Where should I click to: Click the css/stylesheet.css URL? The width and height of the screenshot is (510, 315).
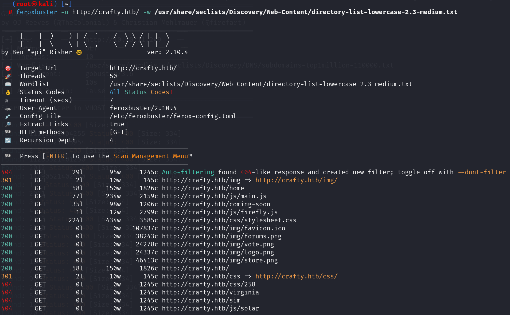point(229,220)
